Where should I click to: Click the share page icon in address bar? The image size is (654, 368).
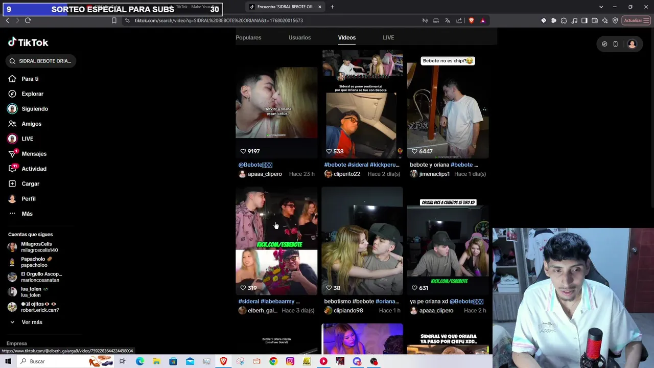click(459, 20)
